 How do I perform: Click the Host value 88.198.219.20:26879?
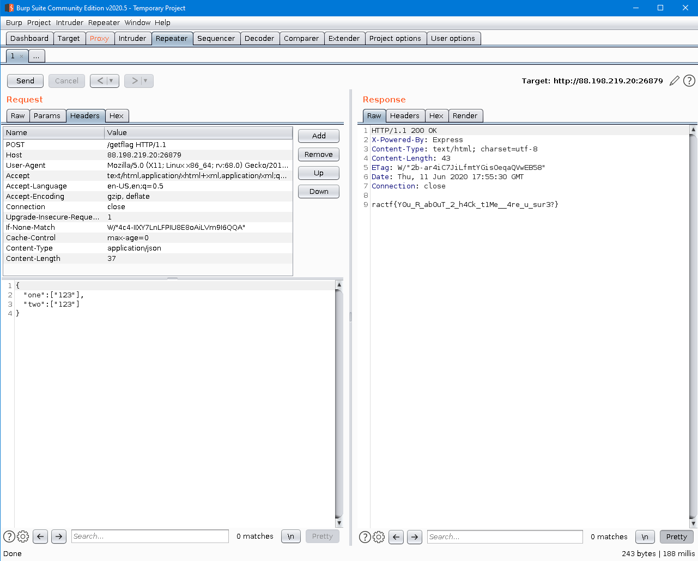click(144, 155)
